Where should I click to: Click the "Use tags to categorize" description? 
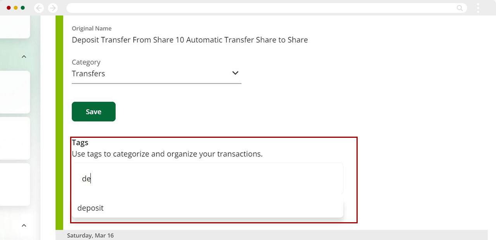[167, 154]
